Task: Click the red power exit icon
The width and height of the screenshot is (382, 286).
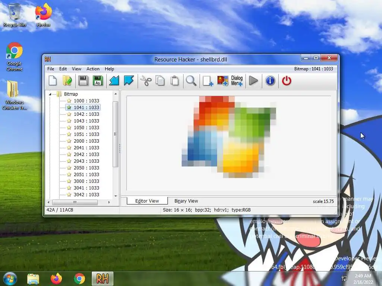Action: click(x=286, y=81)
